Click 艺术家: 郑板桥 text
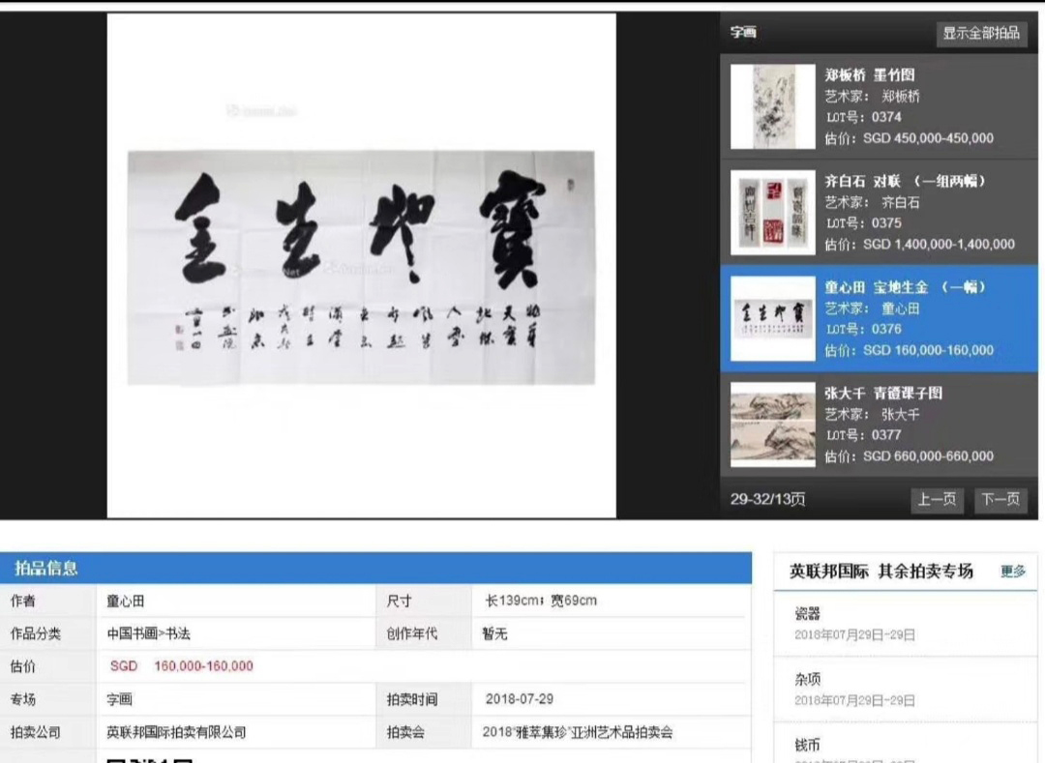This screenshot has height=763, width=1045. click(x=873, y=96)
